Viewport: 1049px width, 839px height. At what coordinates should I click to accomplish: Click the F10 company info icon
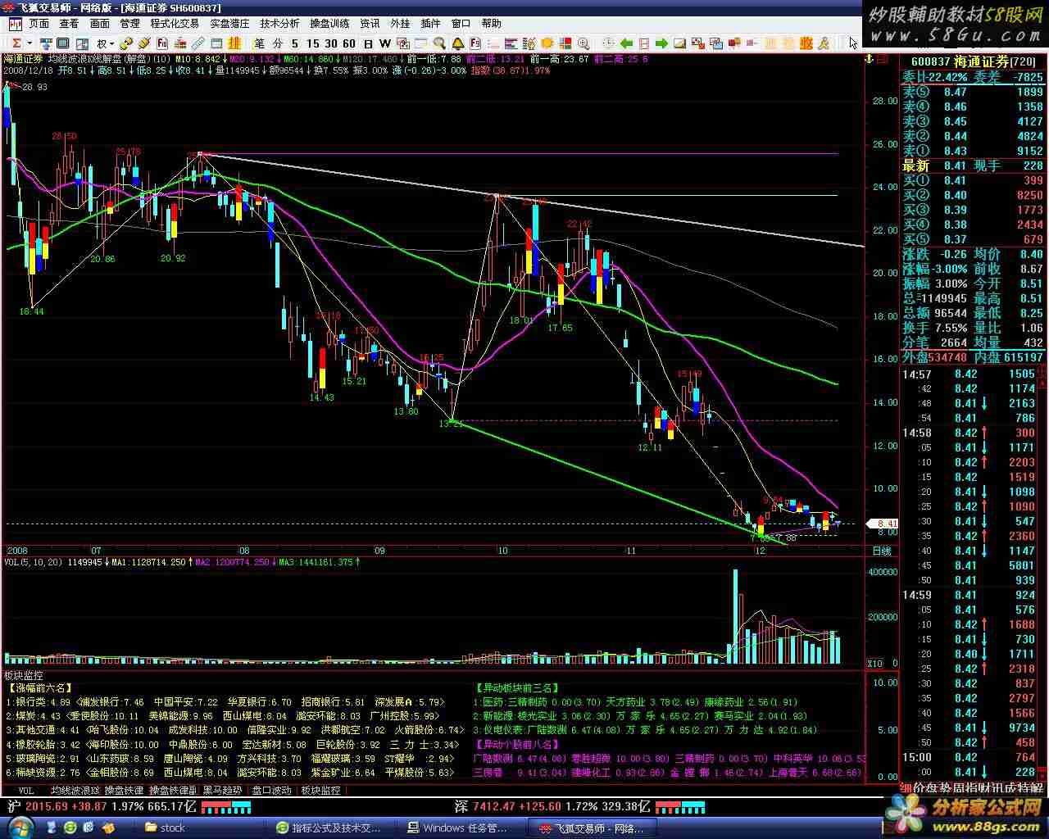click(162, 43)
